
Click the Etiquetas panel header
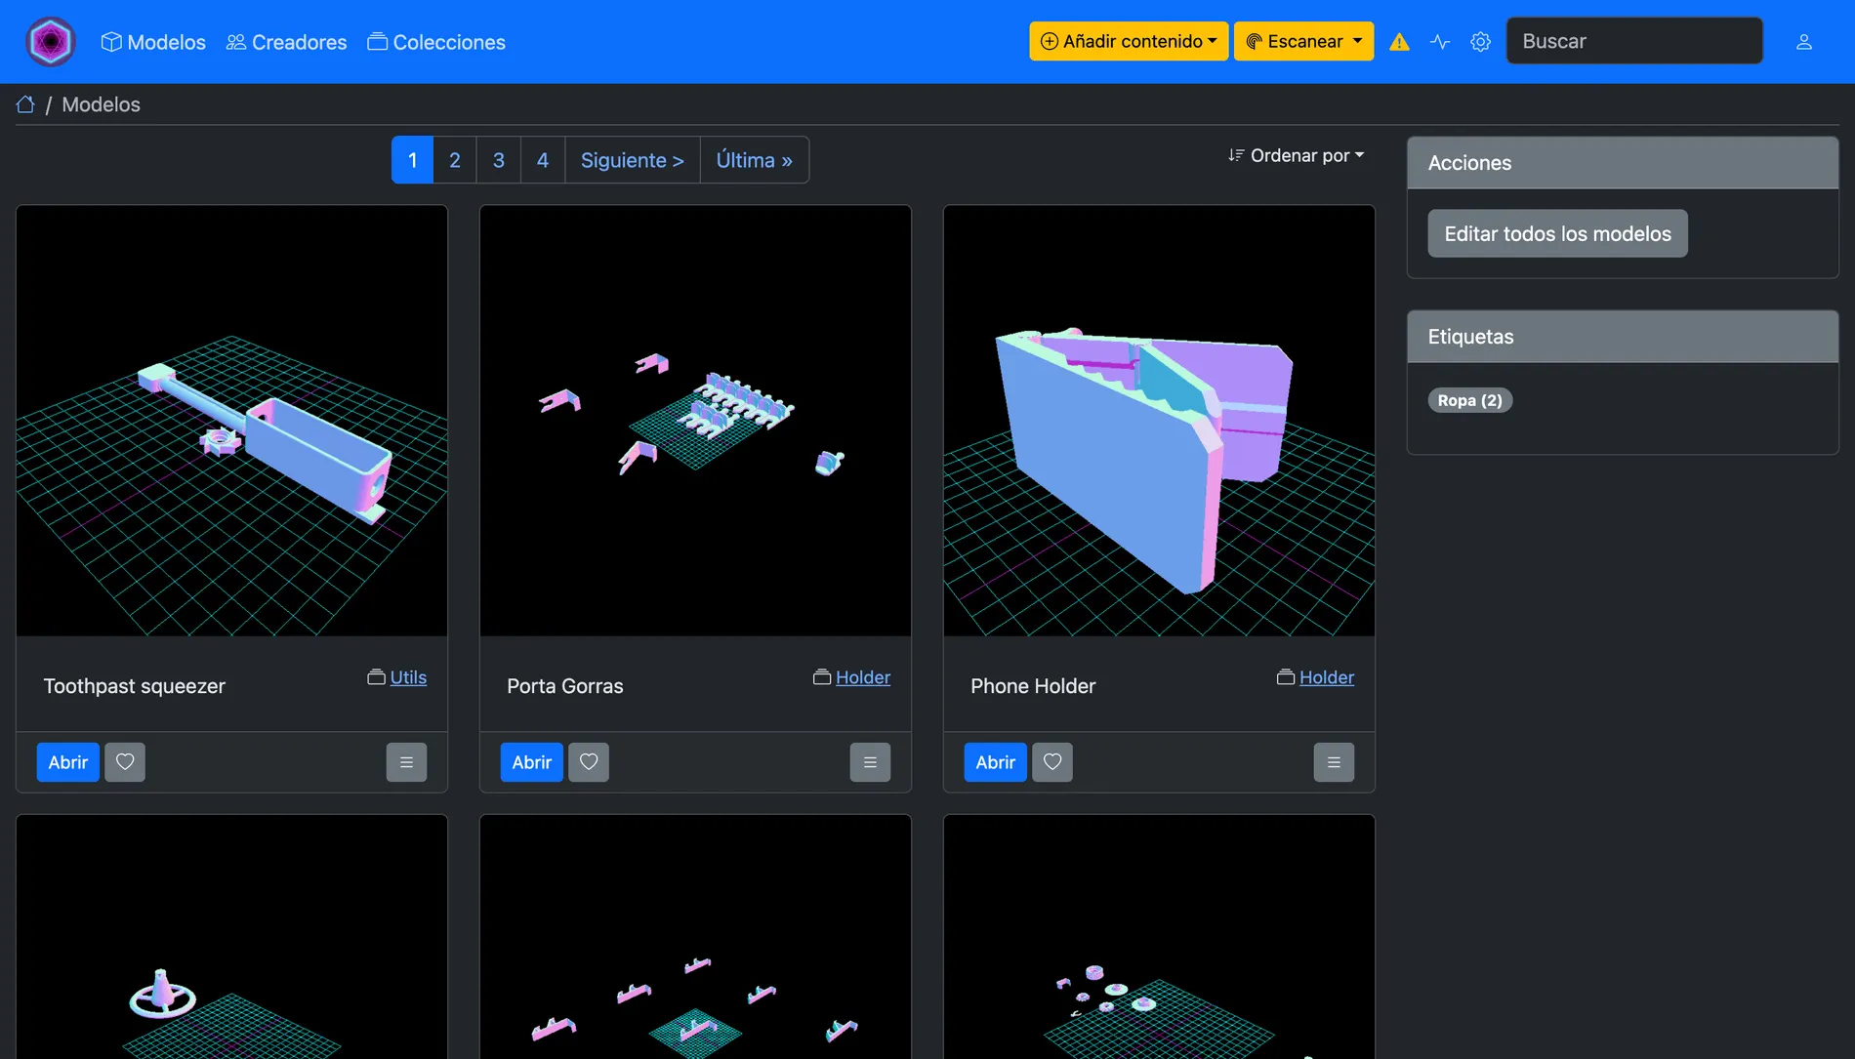click(x=1623, y=337)
